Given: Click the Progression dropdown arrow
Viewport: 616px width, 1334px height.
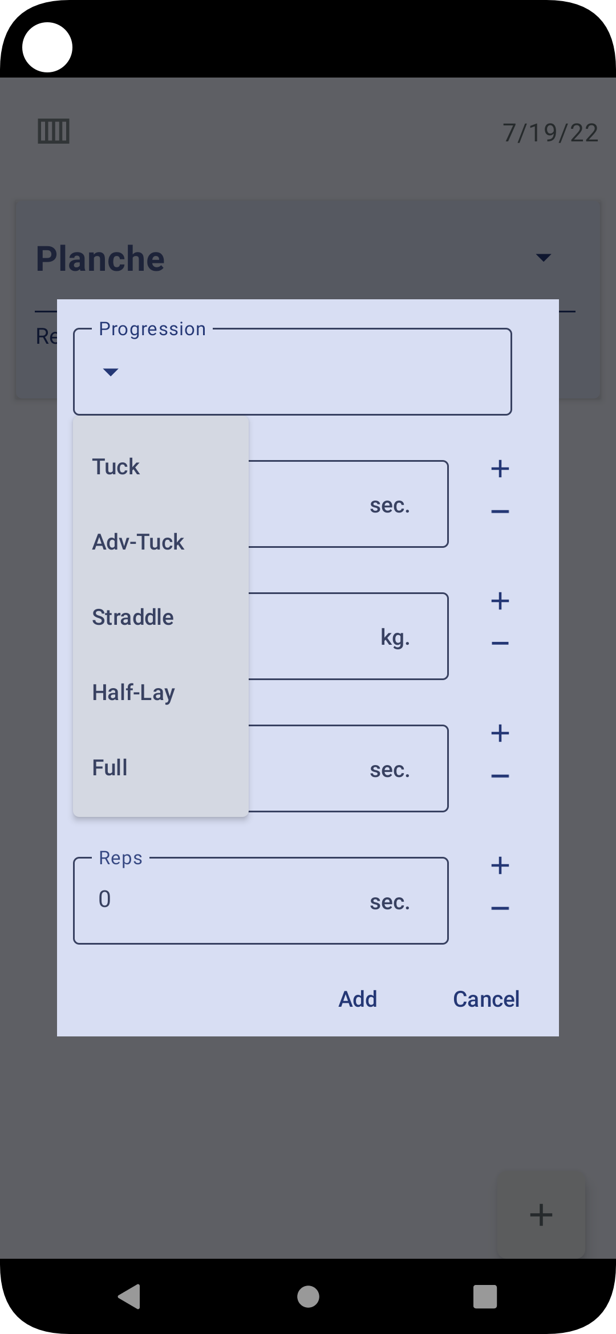Looking at the screenshot, I should tap(111, 372).
